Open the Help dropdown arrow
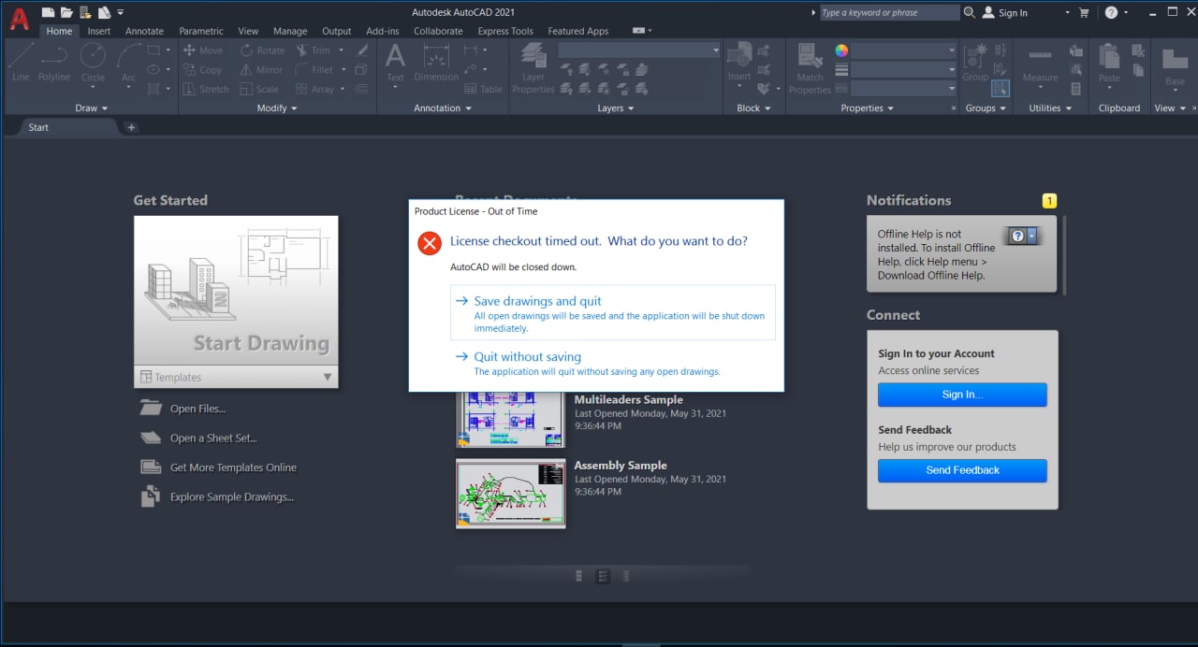The height and width of the screenshot is (647, 1198). pyautogui.click(x=1126, y=13)
